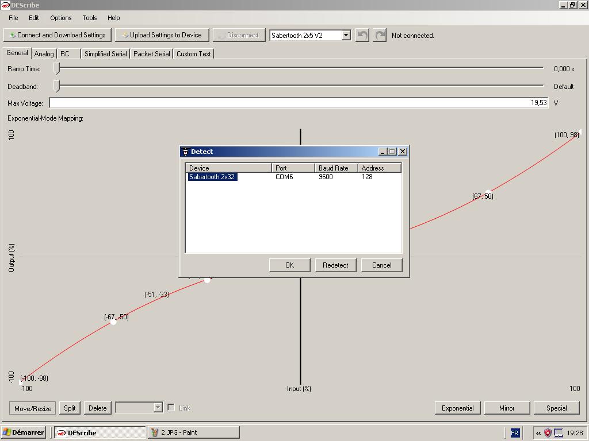Image resolution: width=589 pixels, height=441 pixels.
Task: Click the Special button
Action: (556, 408)
